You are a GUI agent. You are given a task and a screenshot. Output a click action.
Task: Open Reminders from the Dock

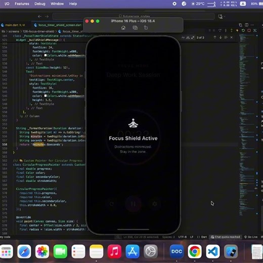78,251
